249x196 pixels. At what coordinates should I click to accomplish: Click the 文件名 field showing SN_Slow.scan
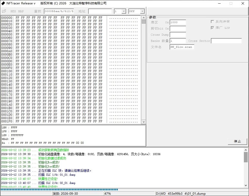click(182, 47)
